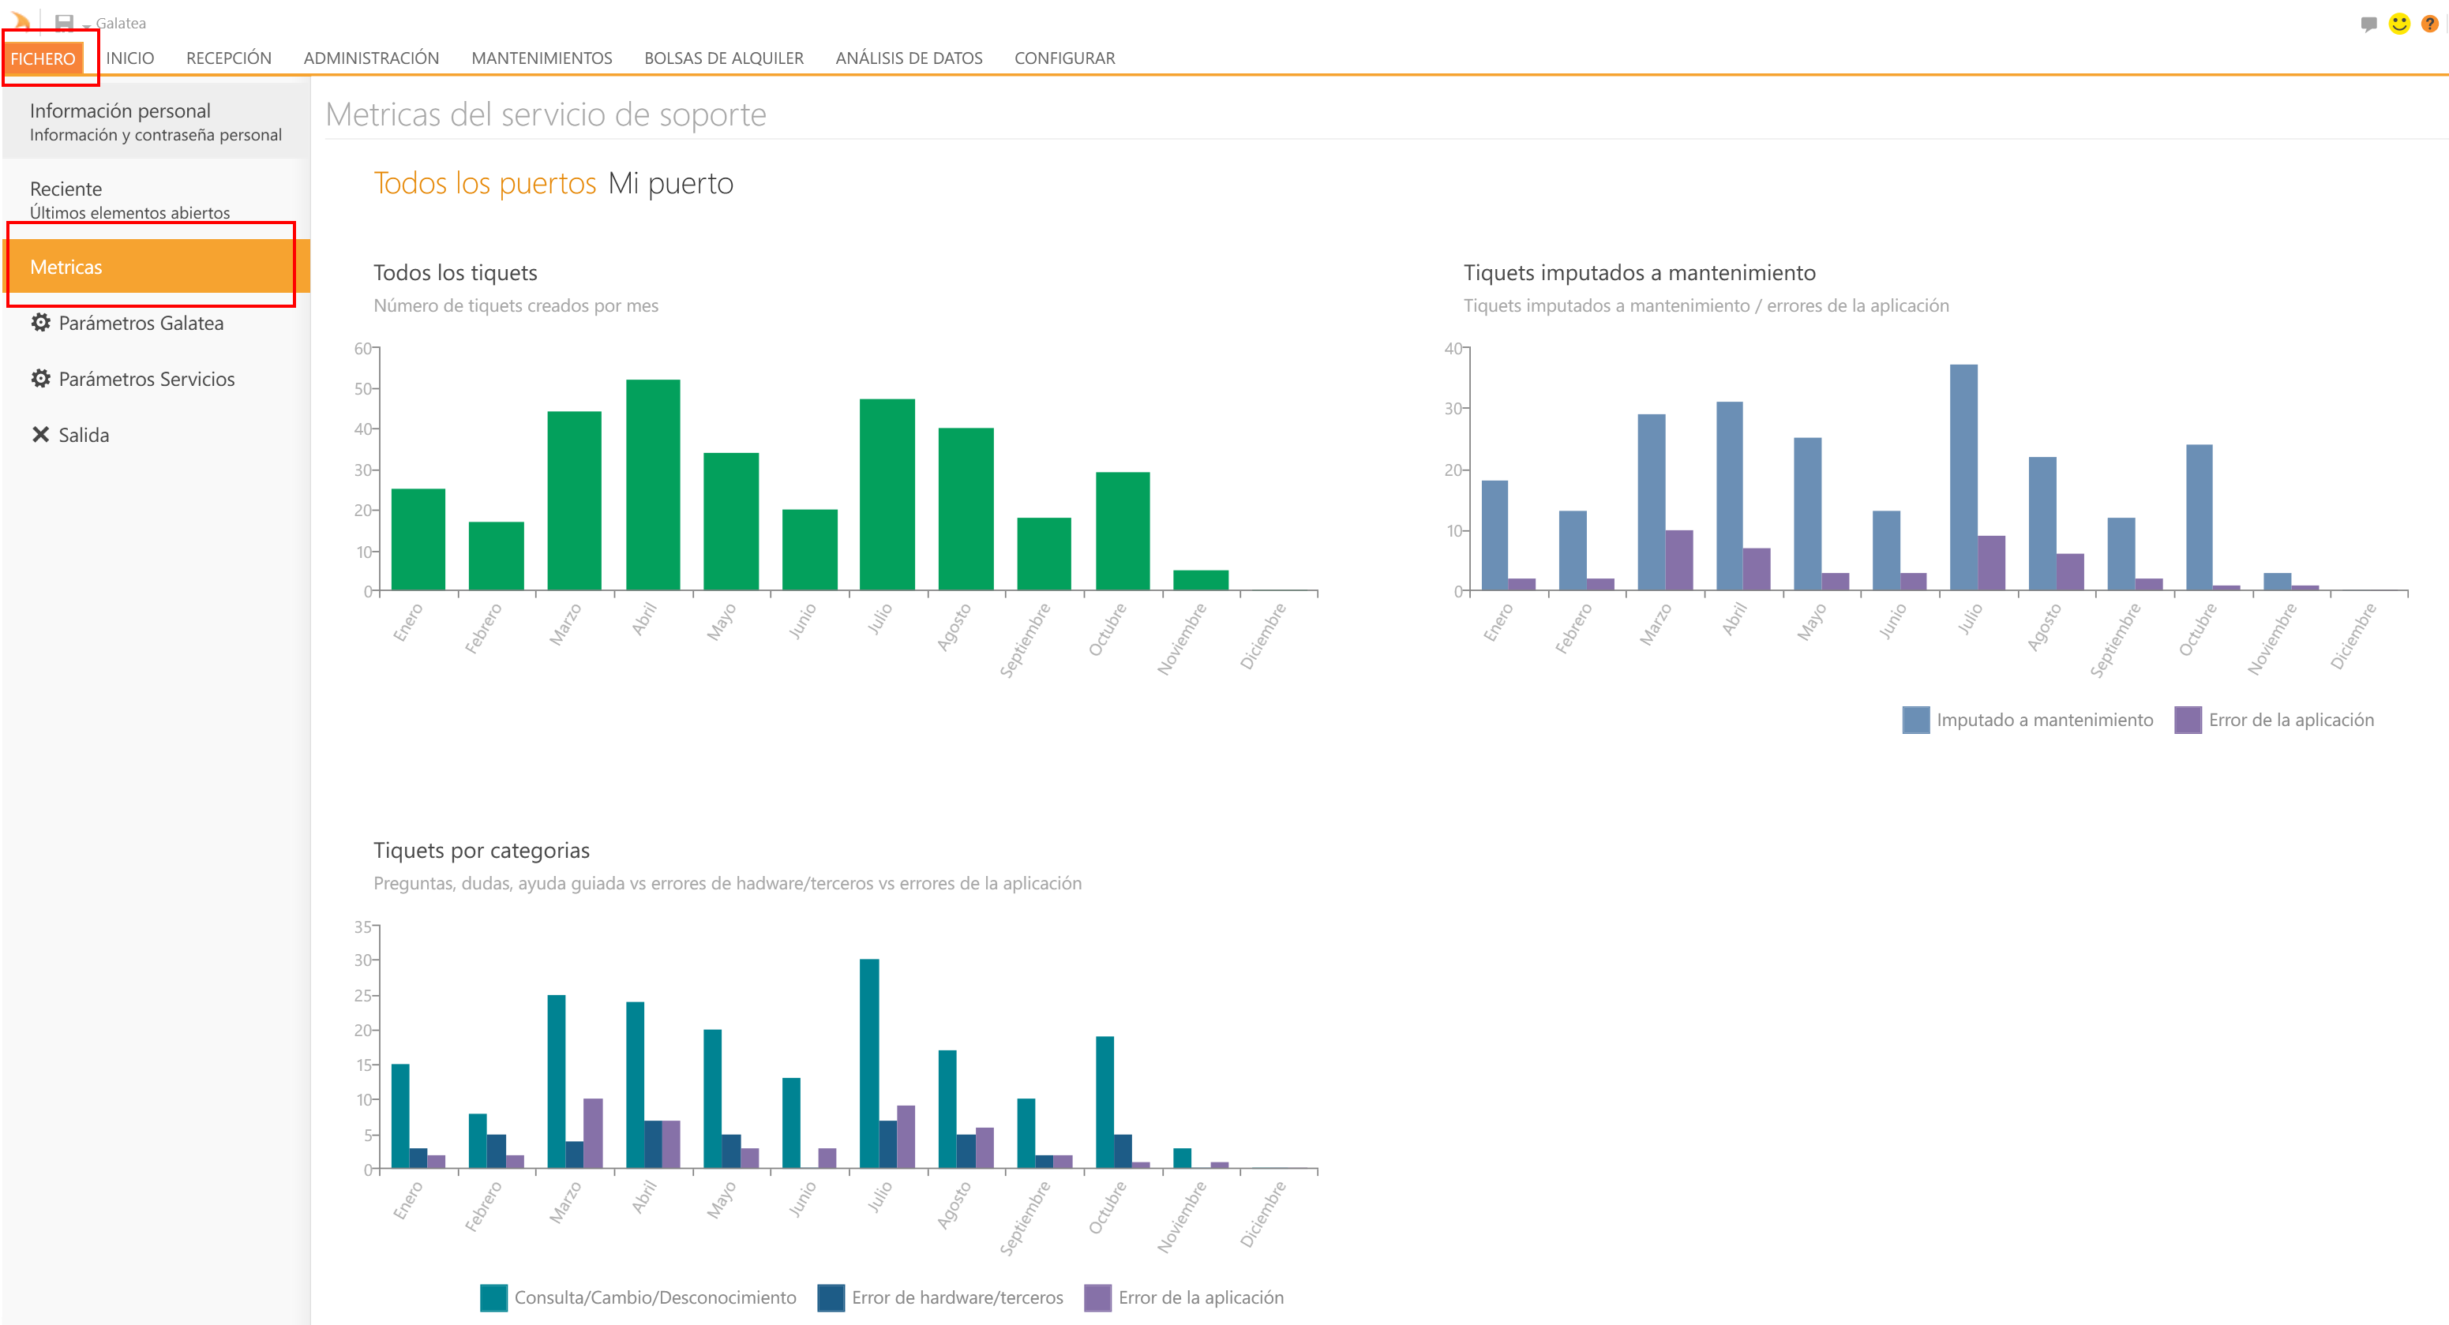Open the MANTENIMIENTOS ribbon tab
This screenshot has height=1325, width=2449.
[541, 58]
